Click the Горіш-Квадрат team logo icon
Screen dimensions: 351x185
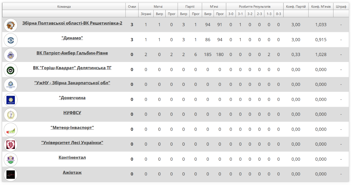tap(11, 70)
